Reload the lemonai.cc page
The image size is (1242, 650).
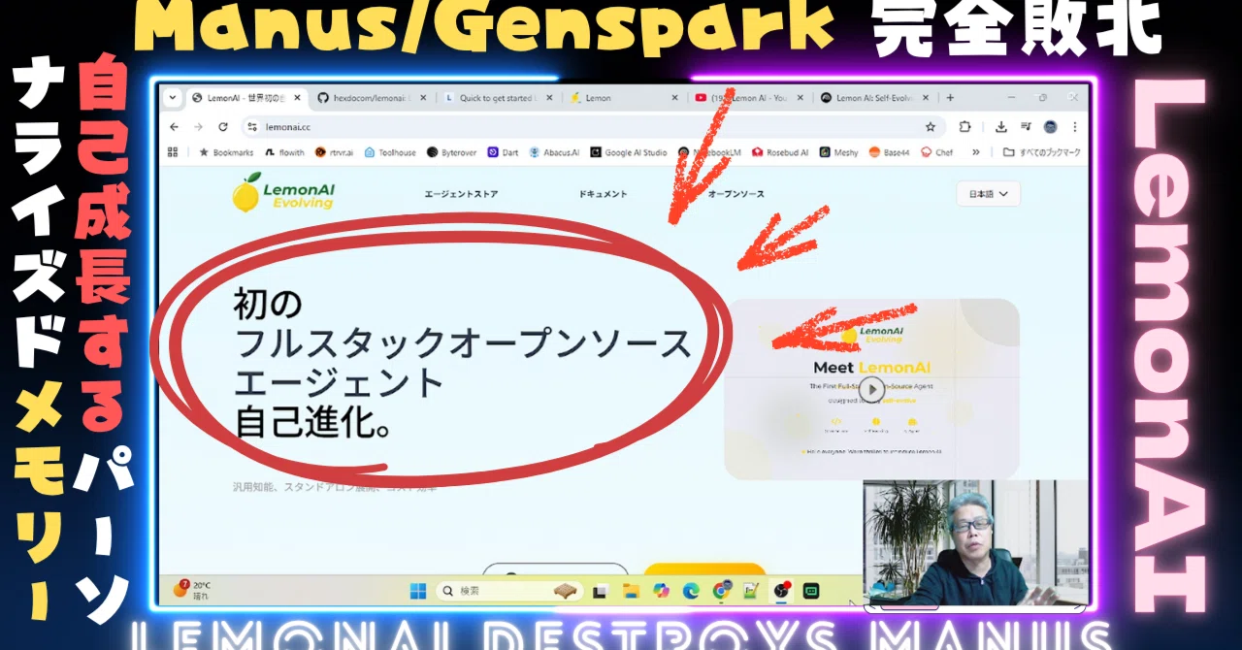click(223, 127)
